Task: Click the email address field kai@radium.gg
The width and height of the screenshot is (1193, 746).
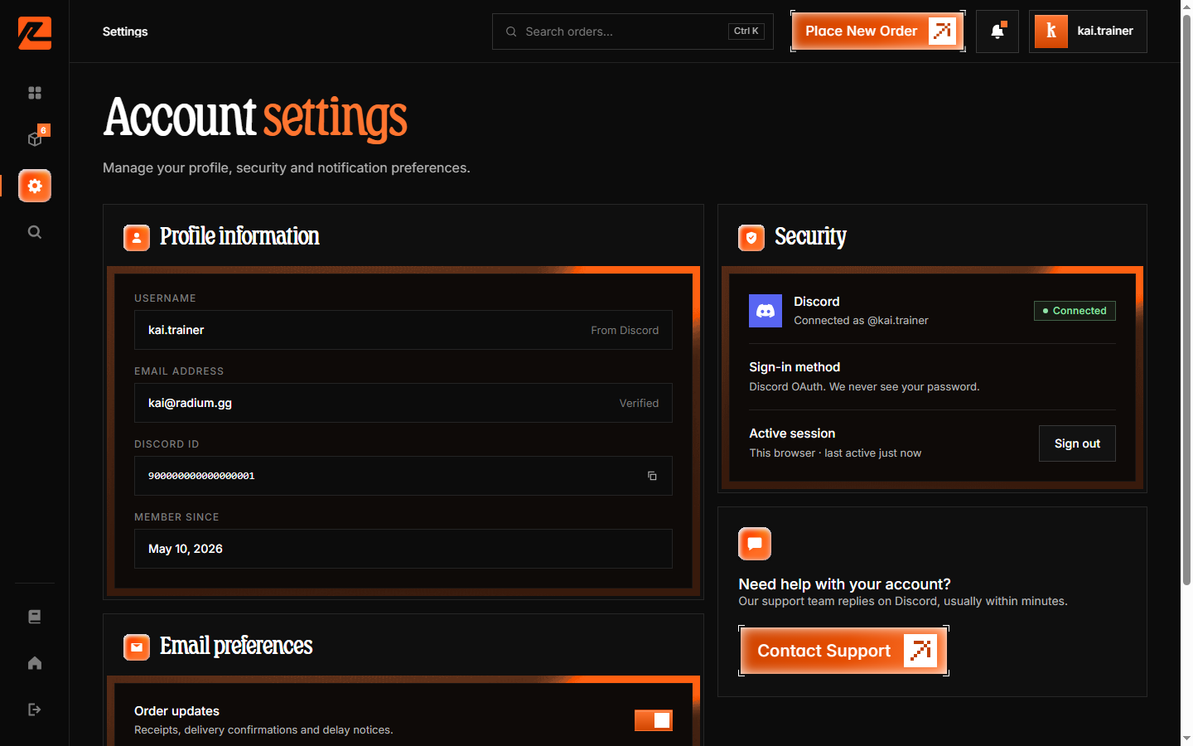Action: tap(403, 403)
